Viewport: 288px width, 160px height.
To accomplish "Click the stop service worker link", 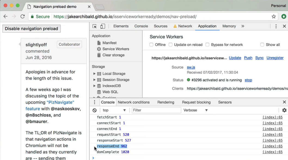I will point(248,80).
